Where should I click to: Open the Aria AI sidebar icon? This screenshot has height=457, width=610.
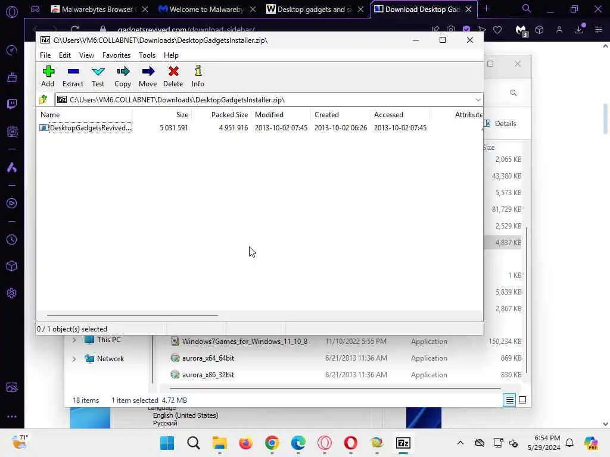coord(12,167)
